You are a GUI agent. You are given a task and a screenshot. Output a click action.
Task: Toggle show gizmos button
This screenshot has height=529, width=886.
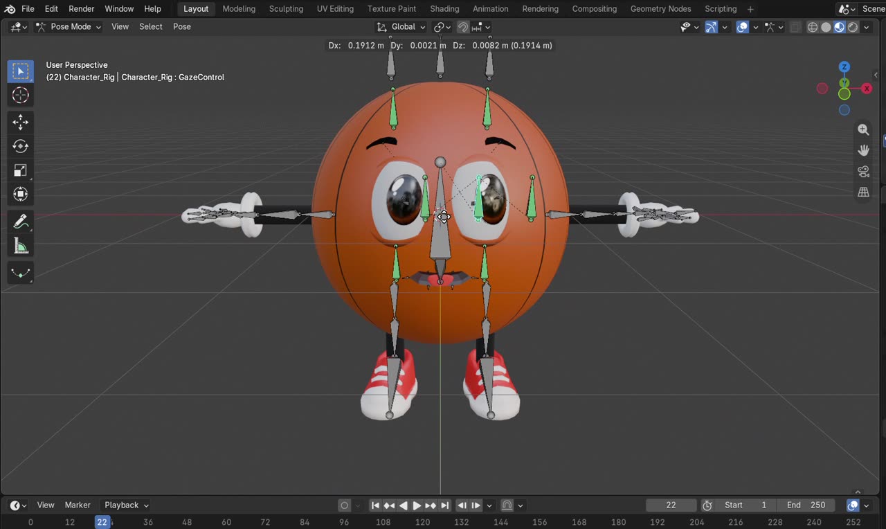point(711,27)
